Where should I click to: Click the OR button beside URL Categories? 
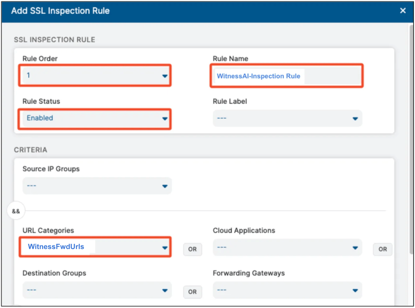[193, 249]
